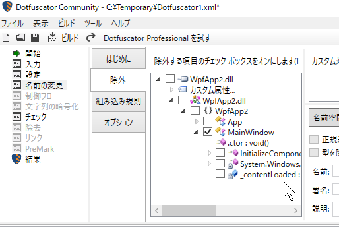339x238 pixels.
Task: Click the チェック list icon
Action: 16,117
